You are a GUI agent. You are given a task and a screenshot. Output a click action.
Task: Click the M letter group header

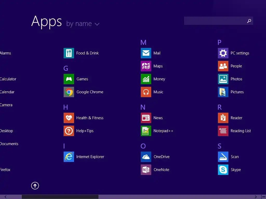pos(143,42)
